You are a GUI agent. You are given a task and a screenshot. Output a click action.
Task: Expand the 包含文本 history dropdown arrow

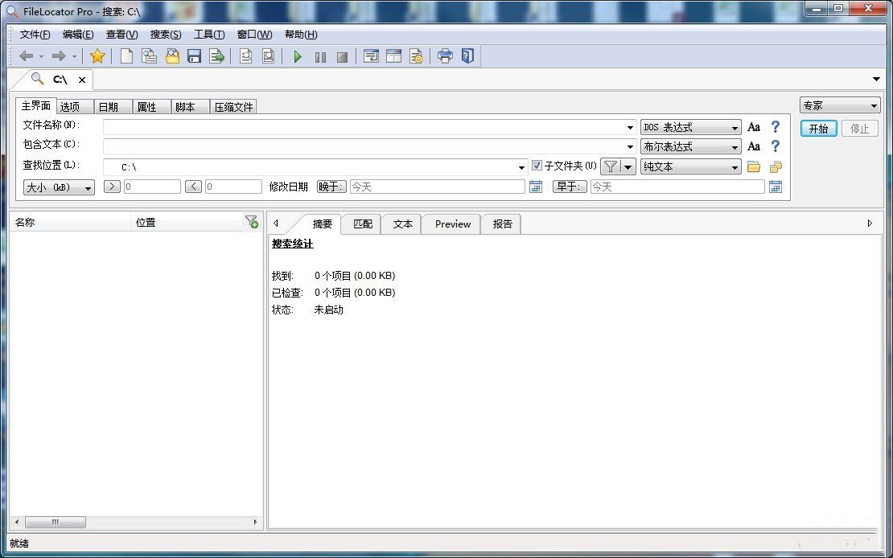click(631, 147)
